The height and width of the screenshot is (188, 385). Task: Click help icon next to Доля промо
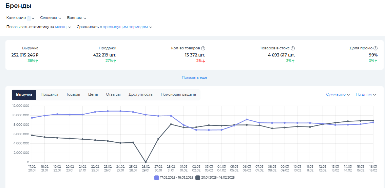click(376, 48)
